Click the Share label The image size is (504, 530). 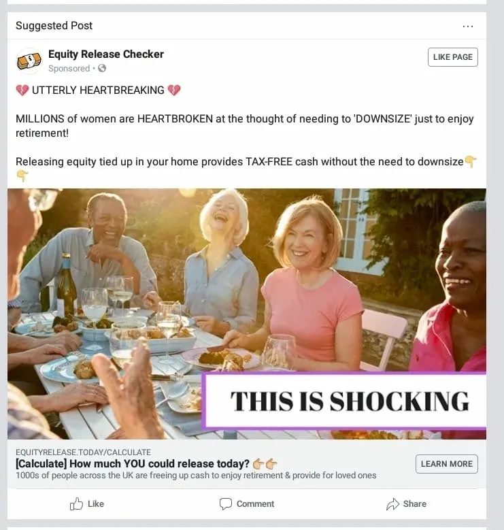(x=414, y=504)
